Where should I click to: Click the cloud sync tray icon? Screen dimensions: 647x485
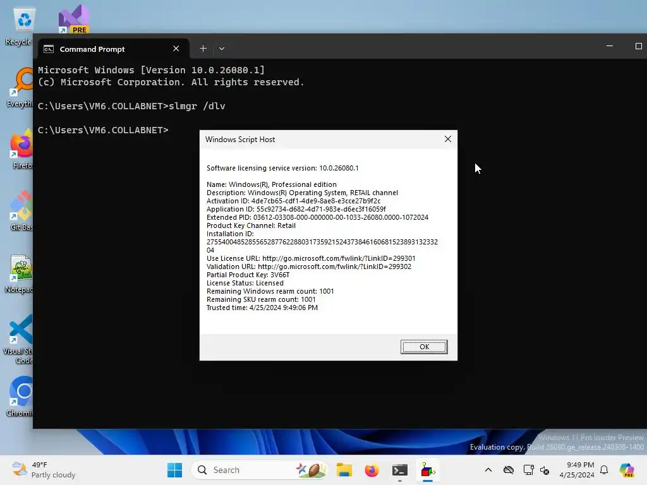(509, 470)
